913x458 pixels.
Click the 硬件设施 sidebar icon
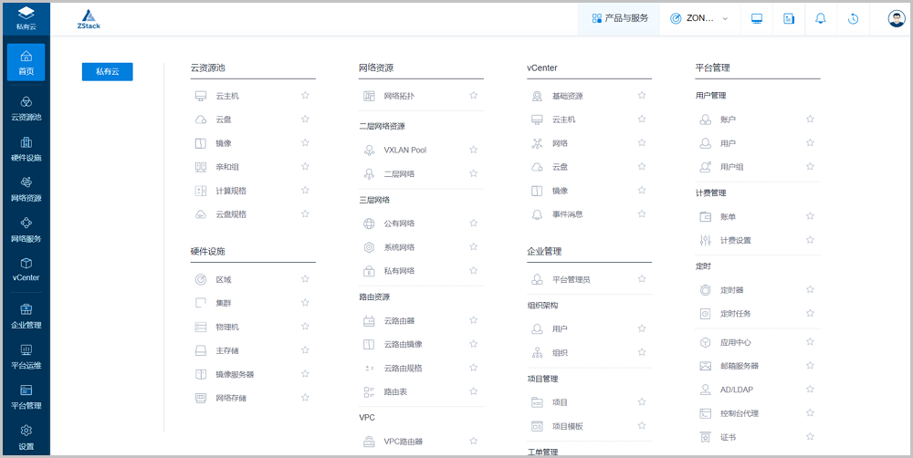(26, 148)
